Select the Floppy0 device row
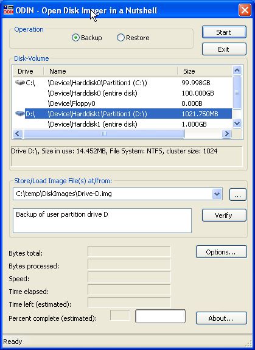The height and width of the screenshot is (350, 255). pos(122,103)
